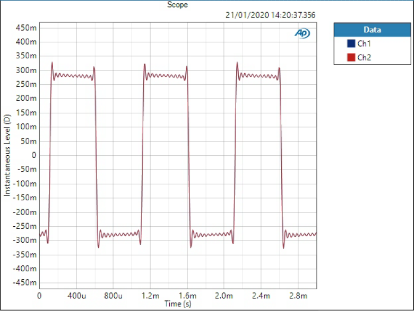Click the 200m y-axis value

tap(26, 99)
